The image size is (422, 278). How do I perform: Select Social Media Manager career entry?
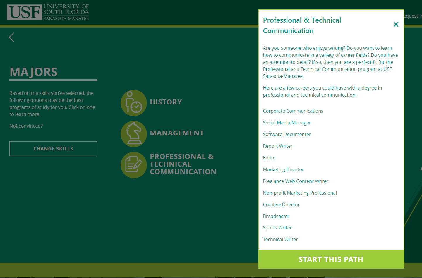(287, 123)
